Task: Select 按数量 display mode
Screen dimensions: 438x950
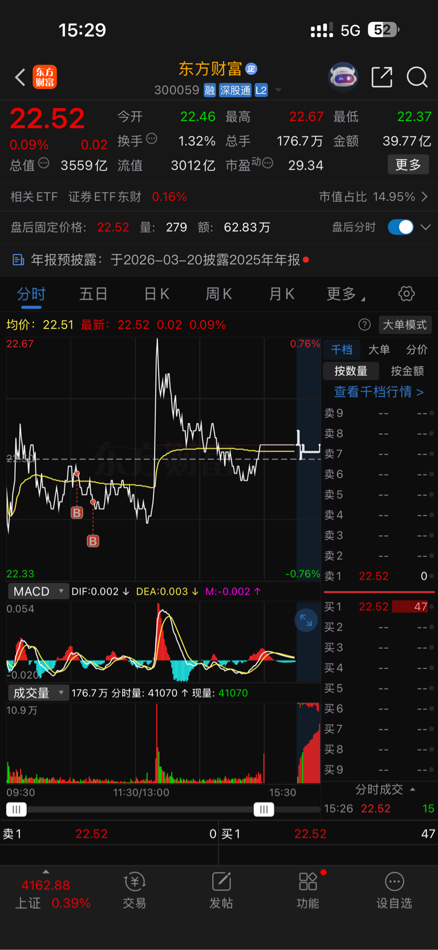Action: [x=351, y=371]
